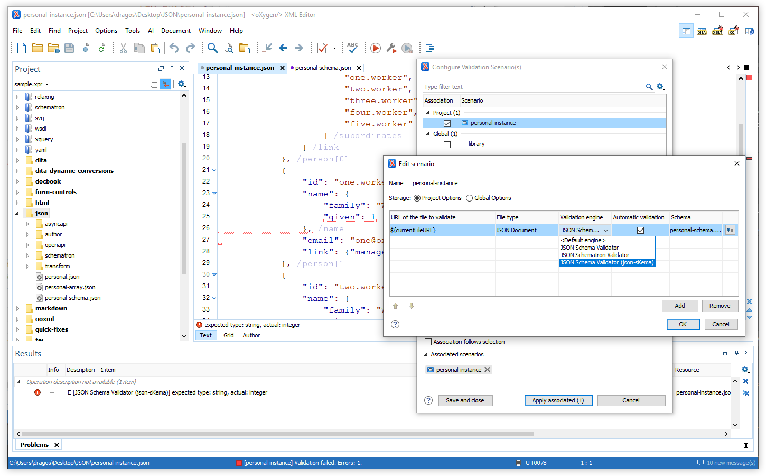The height and width of the screenshot is (476, 766).
Task: Switch to the Grid editing mode tab
Action: click(x=228, y=335)
